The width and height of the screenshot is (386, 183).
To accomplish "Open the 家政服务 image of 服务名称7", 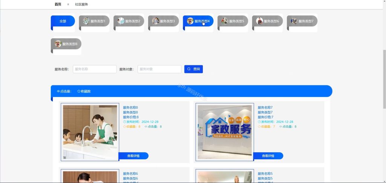I will pyautogui.click(x=225, y=132).
